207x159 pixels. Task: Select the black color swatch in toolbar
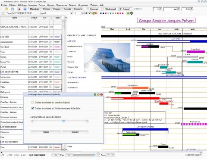pos(103,13)
